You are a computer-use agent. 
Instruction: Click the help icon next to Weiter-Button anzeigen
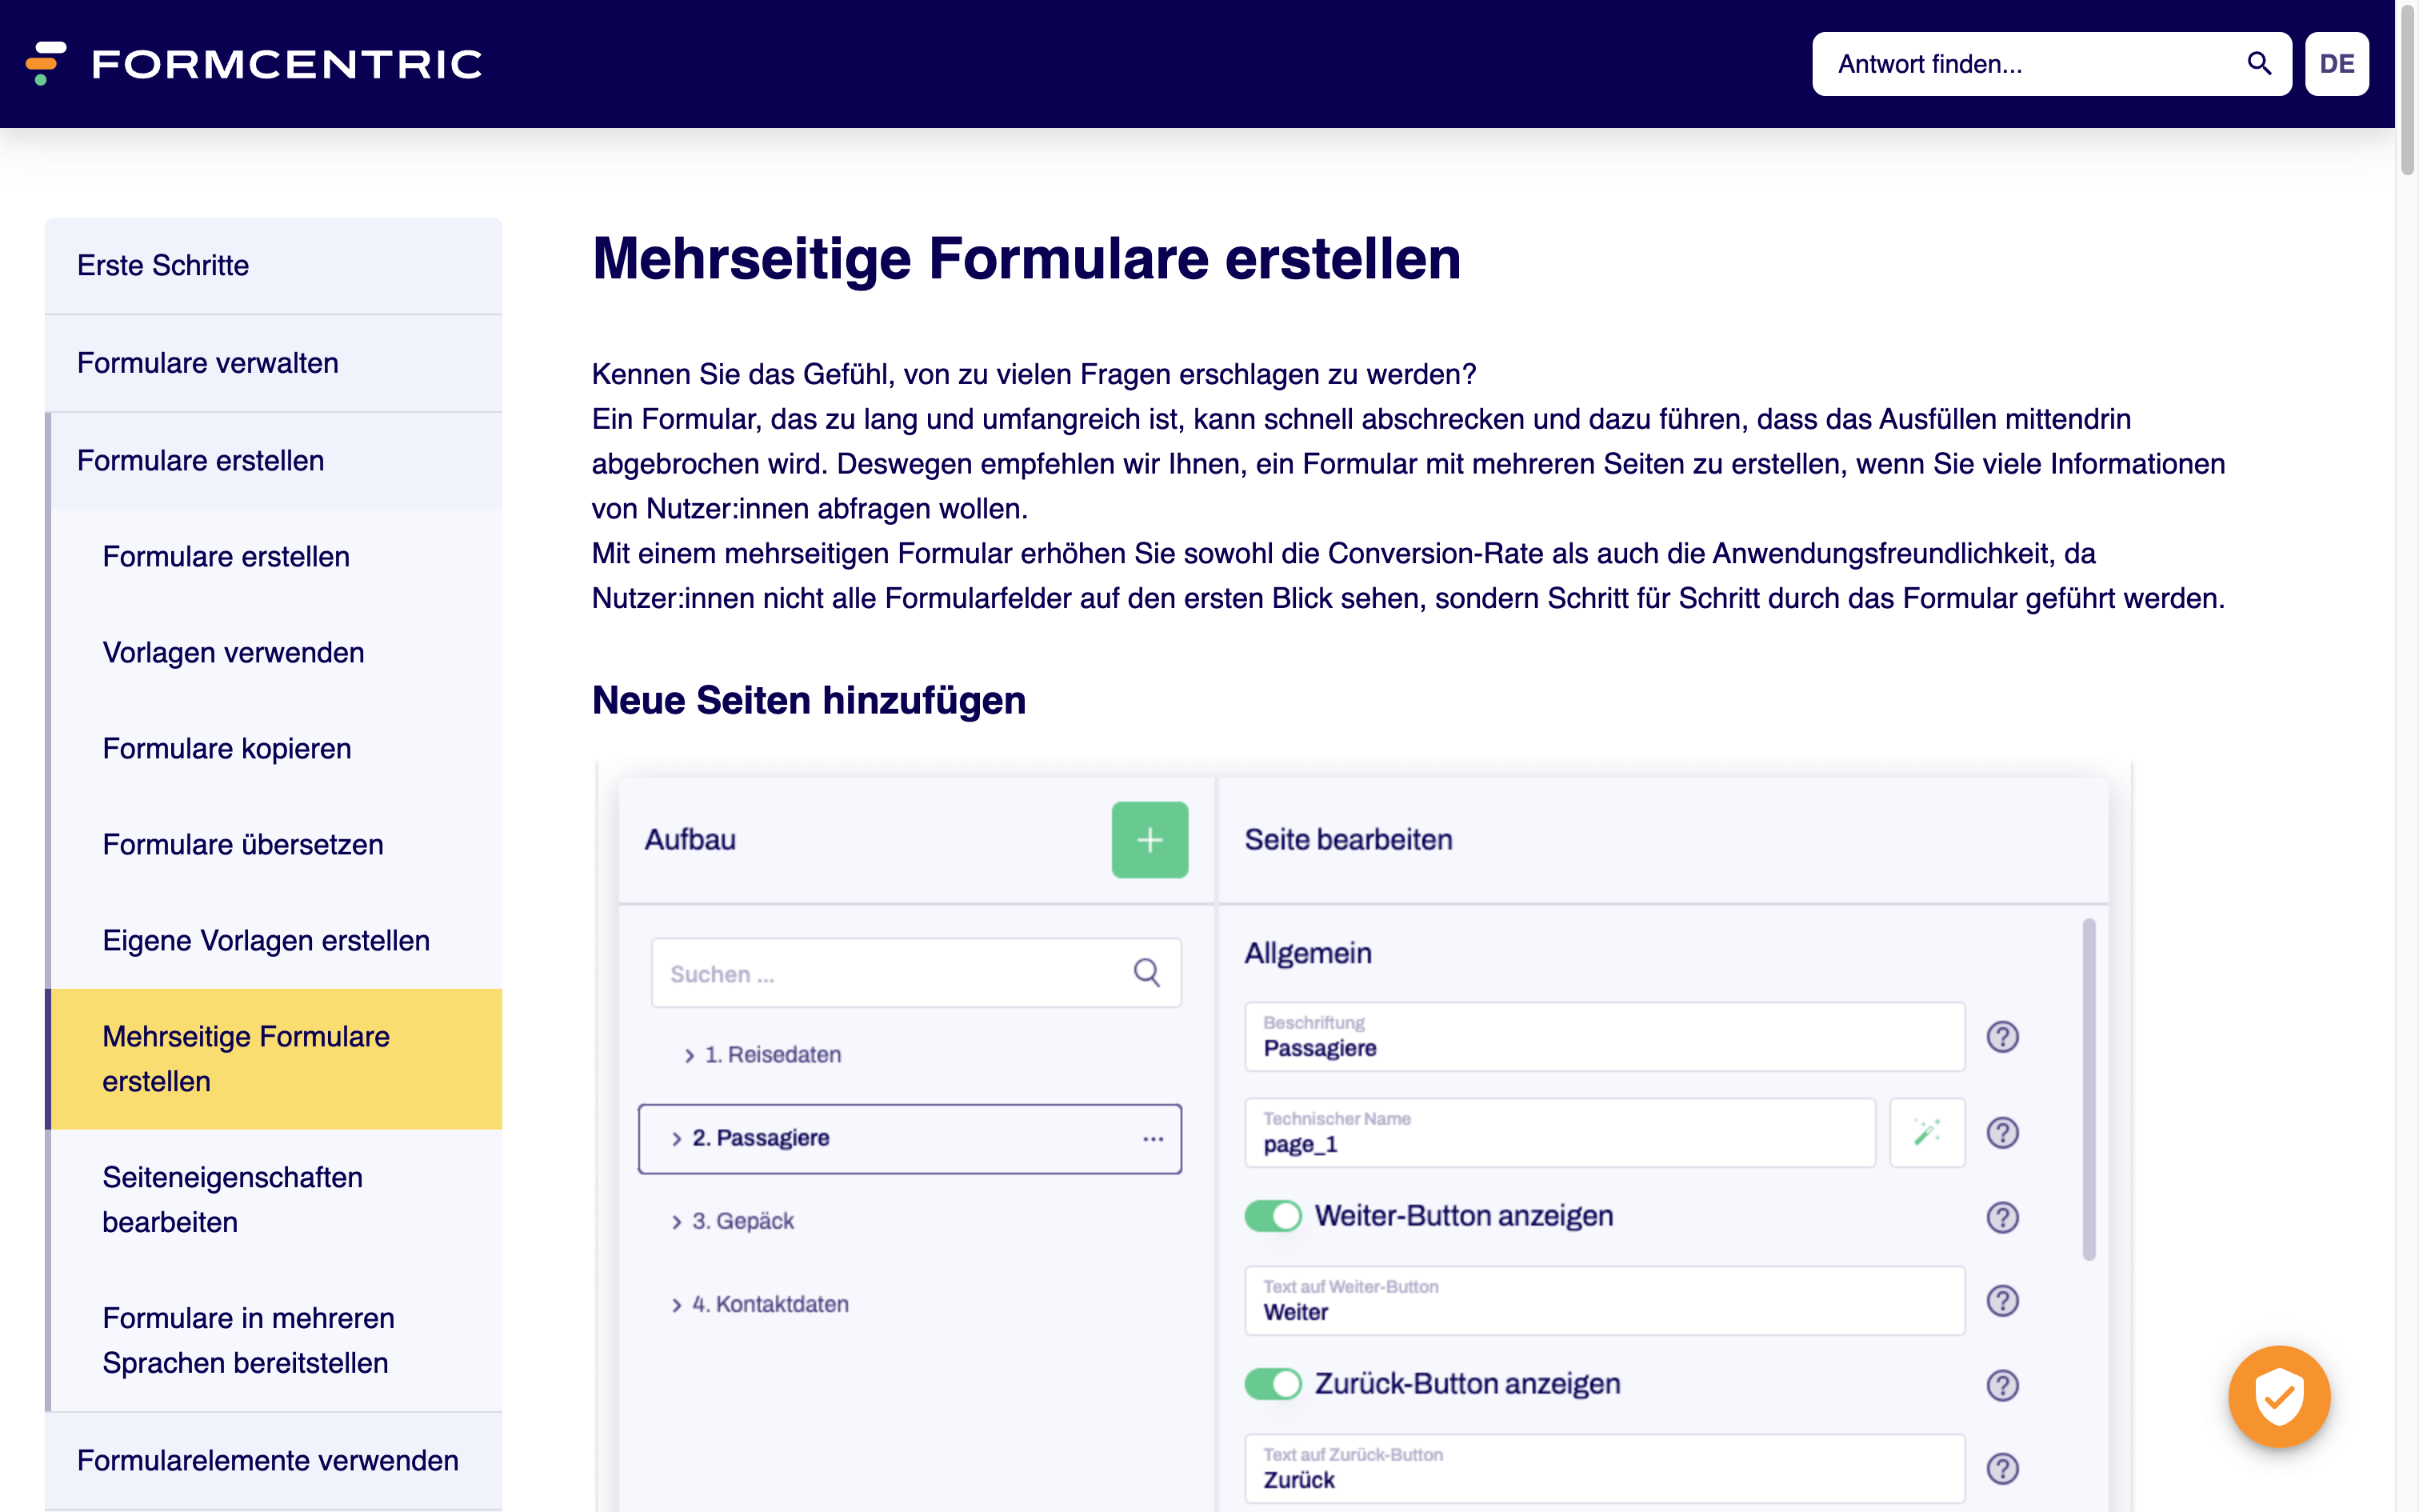2002,1217
